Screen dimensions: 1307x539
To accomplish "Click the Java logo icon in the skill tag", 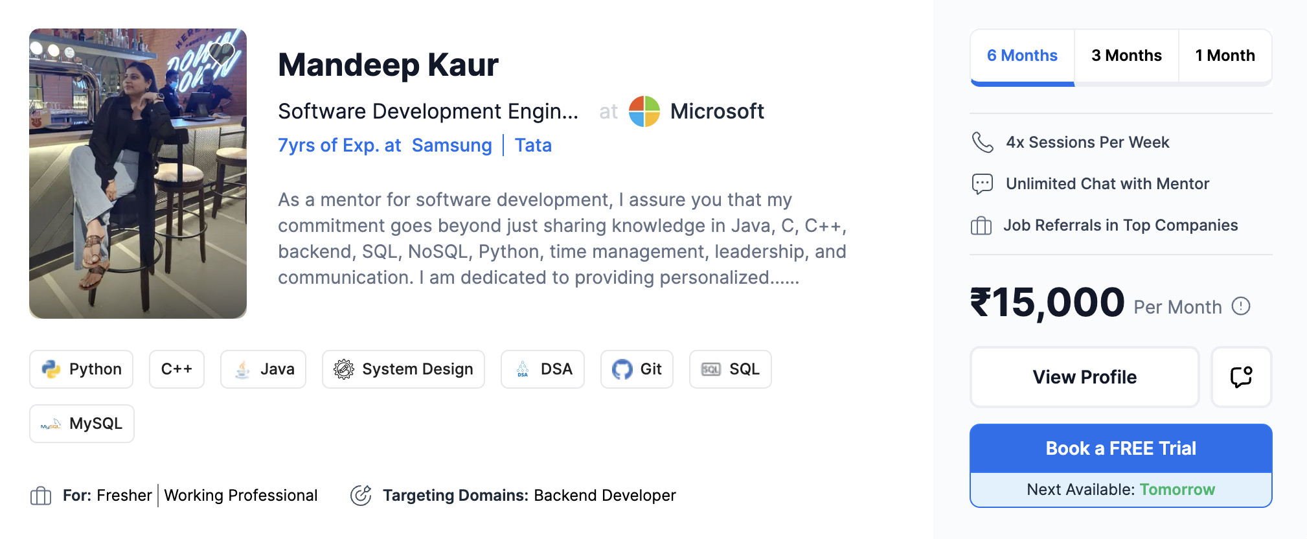I will (242, 369).
